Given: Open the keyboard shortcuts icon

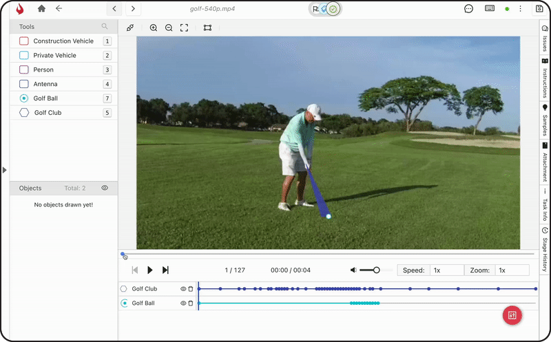Looking at the screenshot, I should pos(490,9).
